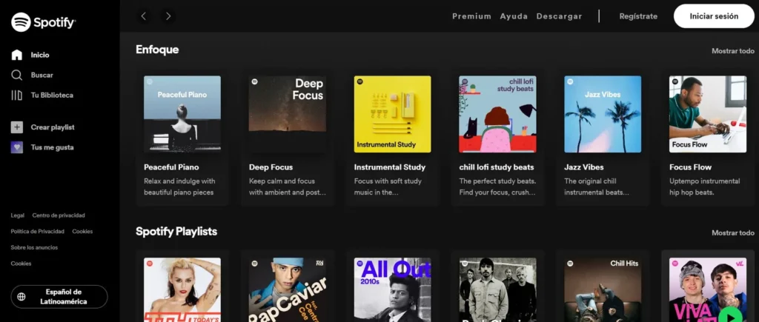
Task: Open chill lofi study beats cover
Action: 497,114
